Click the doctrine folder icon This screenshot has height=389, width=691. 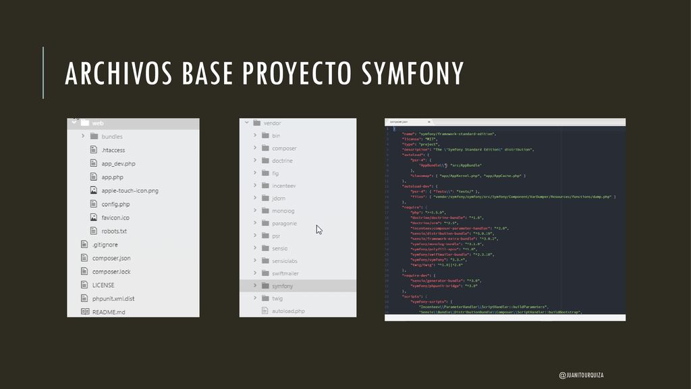point(265,161)
